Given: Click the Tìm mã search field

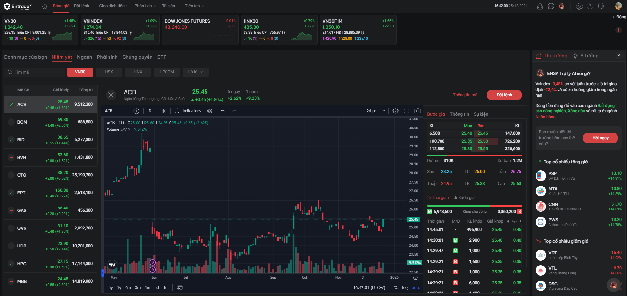Looking at the screenshot, I should click(x=35, y=72).
